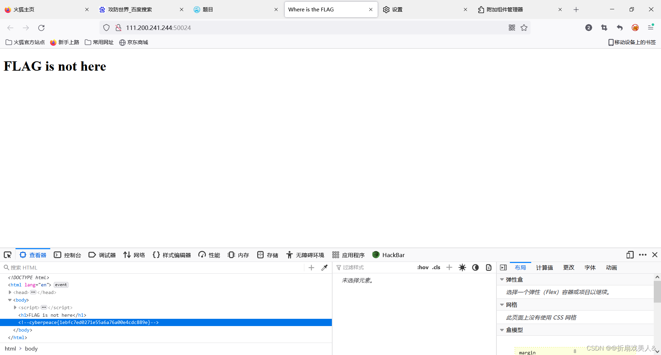Add a new CSS rule plus icon
This screenshot has height=355, width=661.
(449, 267)
